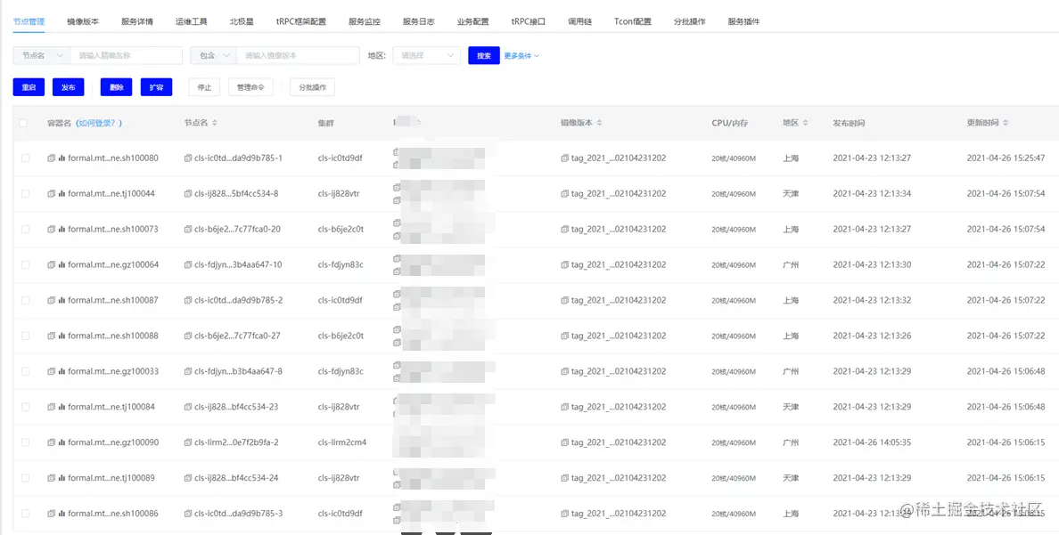Click the 停止 stop button
The height and width of the screenshot is (535, 1059).
point(204,87)
